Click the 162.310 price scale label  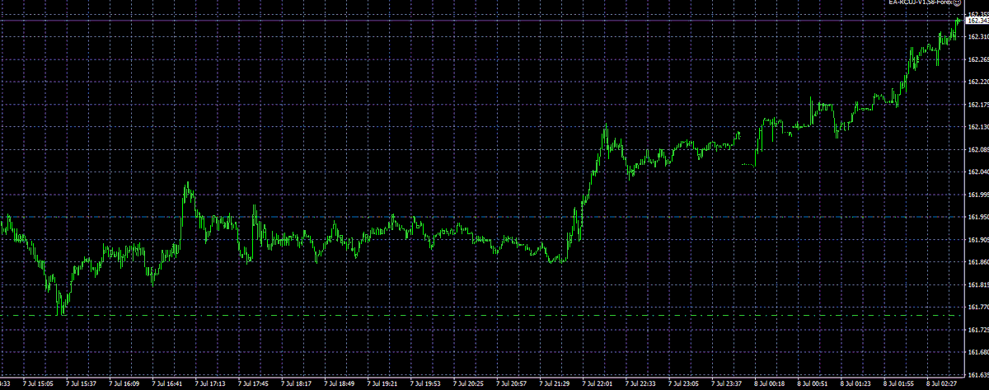point(977,37)
